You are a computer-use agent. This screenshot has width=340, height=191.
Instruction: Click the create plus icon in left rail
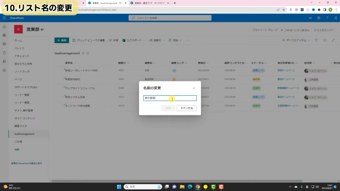pyautogui.click(x=4, y=70)
